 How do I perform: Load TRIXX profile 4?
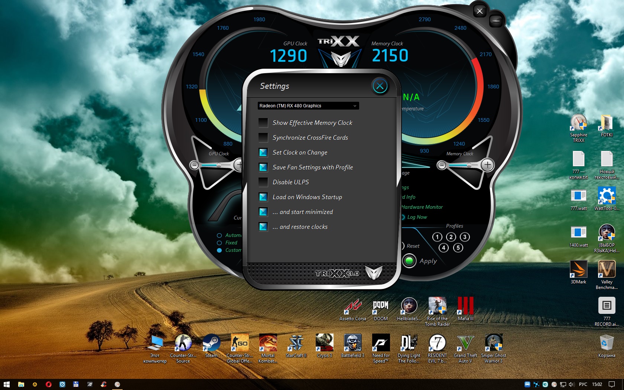pyautogui.click(x=443, y=248)
